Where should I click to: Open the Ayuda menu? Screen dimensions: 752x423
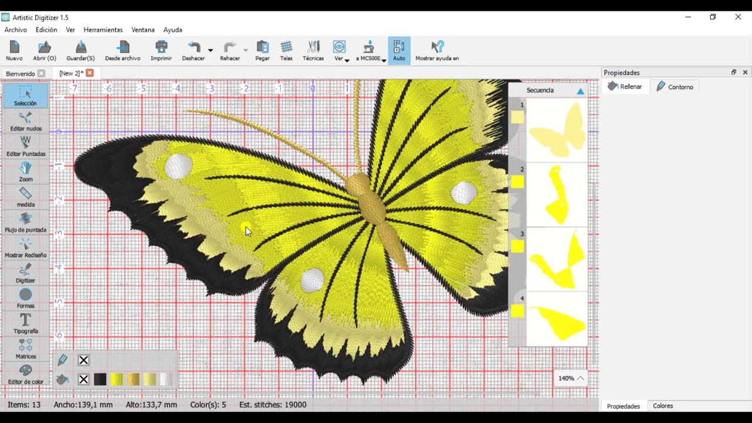(x=173, y=29)
